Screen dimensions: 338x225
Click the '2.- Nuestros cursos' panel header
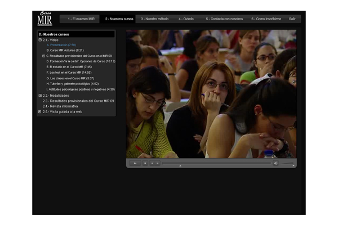coord(76,34)
